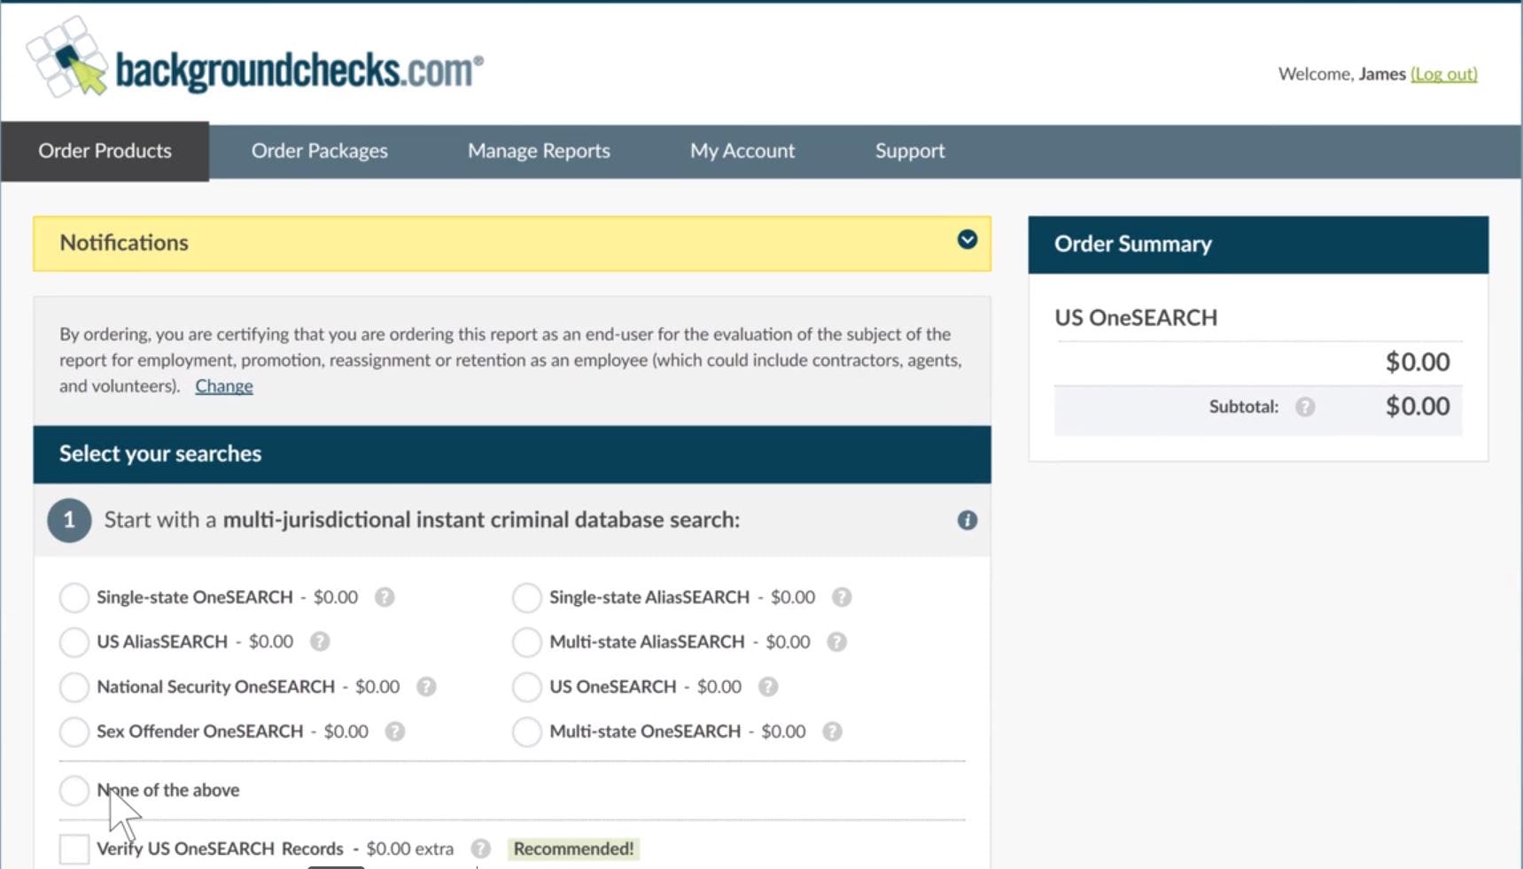
Task: Click the username James in welcome text
Action: 1382,74
